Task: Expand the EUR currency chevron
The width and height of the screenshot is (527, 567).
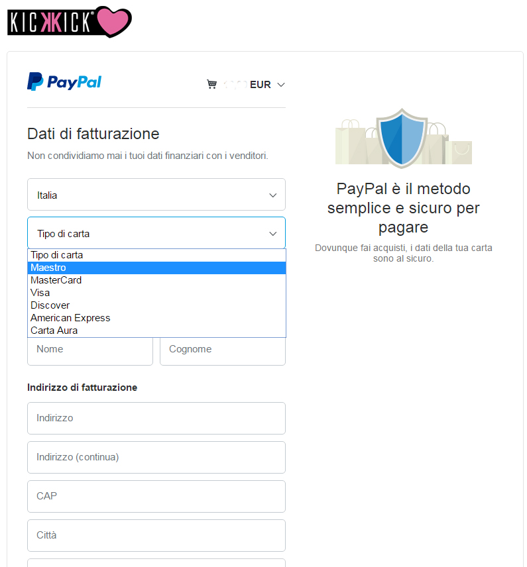Action: point(281,85)
